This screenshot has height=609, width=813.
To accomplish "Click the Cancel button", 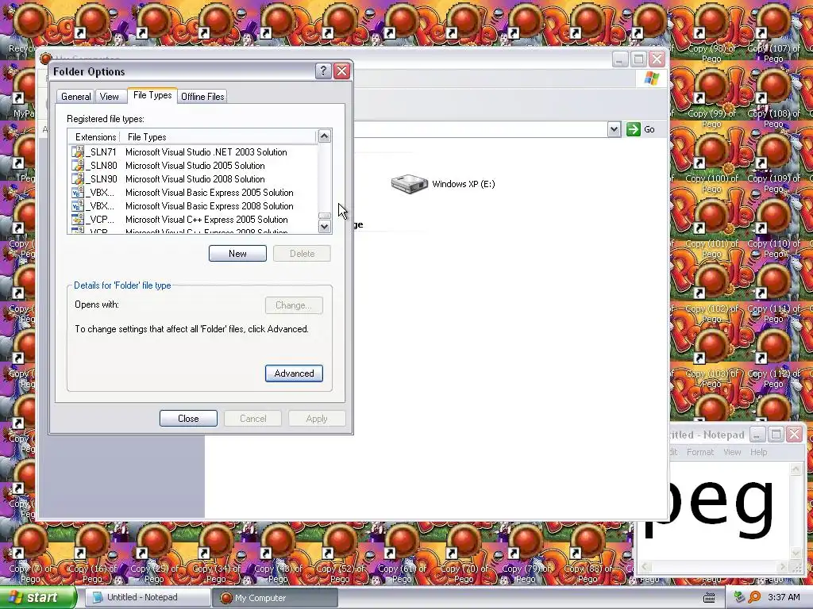I will pyautogui.click(x=252, y=419).
